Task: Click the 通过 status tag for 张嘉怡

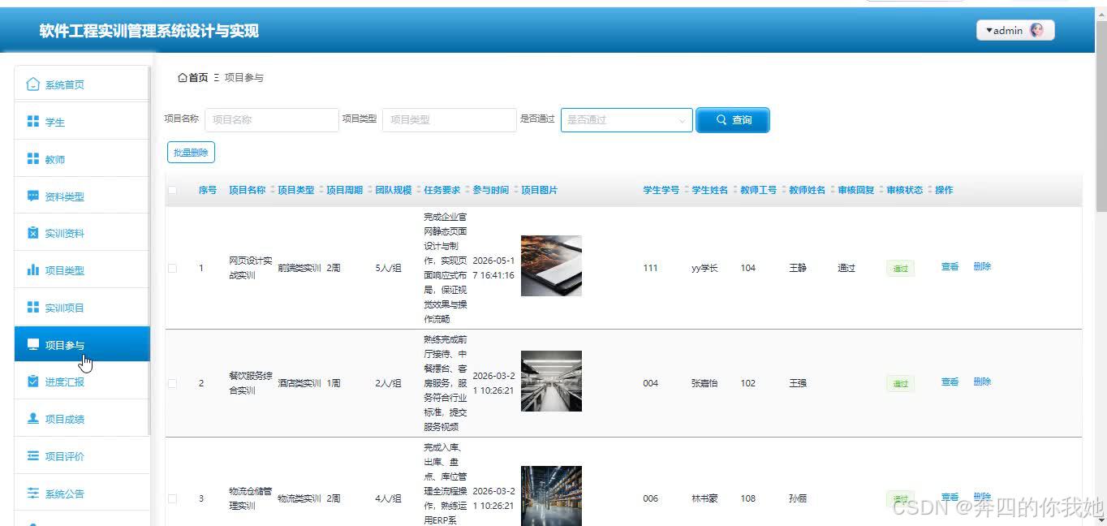Action: pyautogui.click(x=900, y=384)
